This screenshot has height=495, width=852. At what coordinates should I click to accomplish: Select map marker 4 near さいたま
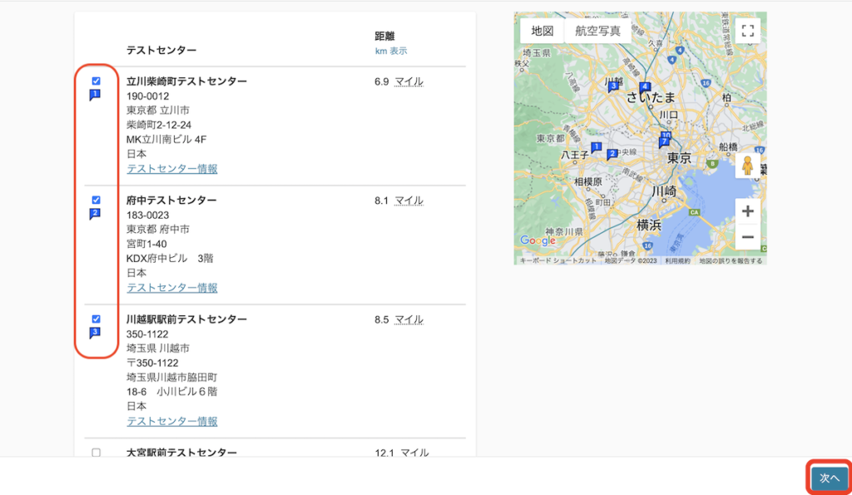tap(645, 87)
